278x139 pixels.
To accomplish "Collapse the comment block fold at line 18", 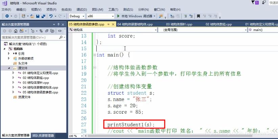I will point(95,68).
